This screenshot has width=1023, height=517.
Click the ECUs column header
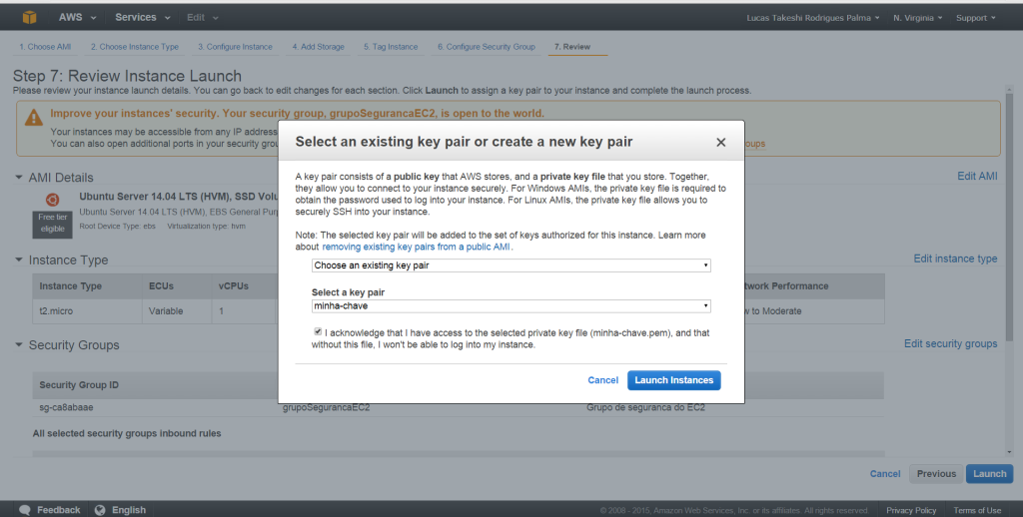(x=163, y=285)
